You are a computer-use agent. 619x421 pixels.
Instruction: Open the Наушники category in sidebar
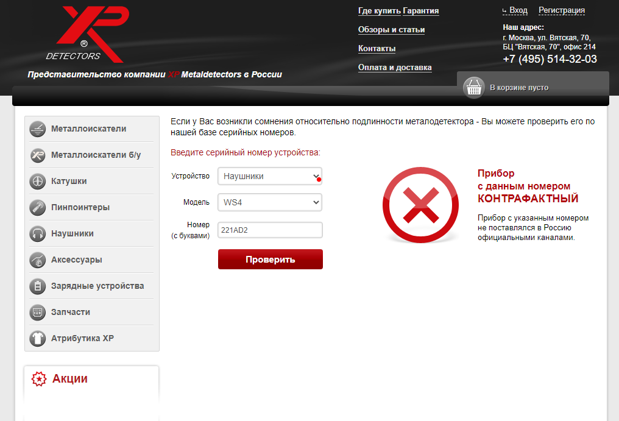(73, 233)
